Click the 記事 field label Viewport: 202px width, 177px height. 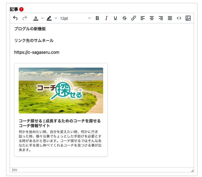tap(14, 9)
